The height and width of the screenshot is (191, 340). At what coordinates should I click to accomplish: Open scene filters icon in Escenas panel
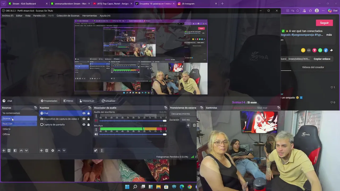[x=15, y=150]
